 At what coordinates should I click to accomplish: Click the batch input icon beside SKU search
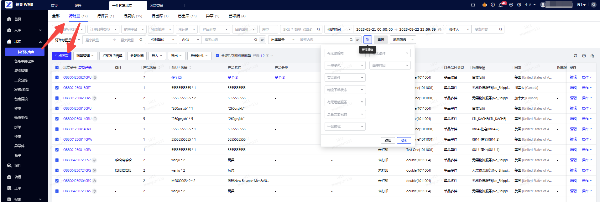pos(262,40)
